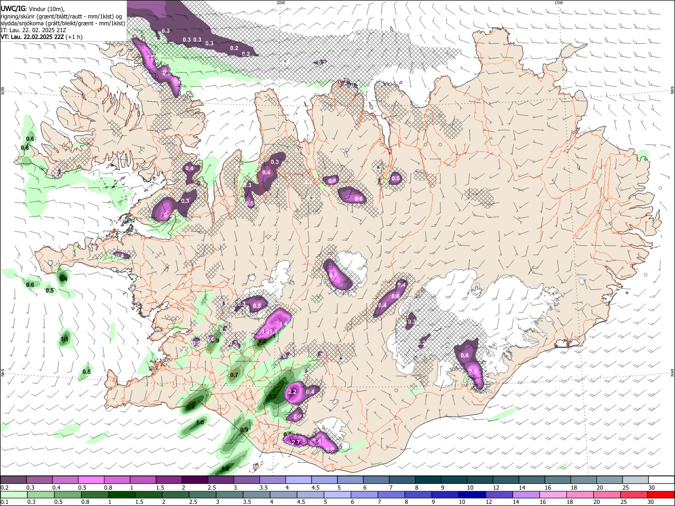Click the 15W longitude label
The width and height of the screenshot is (675, 506).
click(x=558, y=3)
